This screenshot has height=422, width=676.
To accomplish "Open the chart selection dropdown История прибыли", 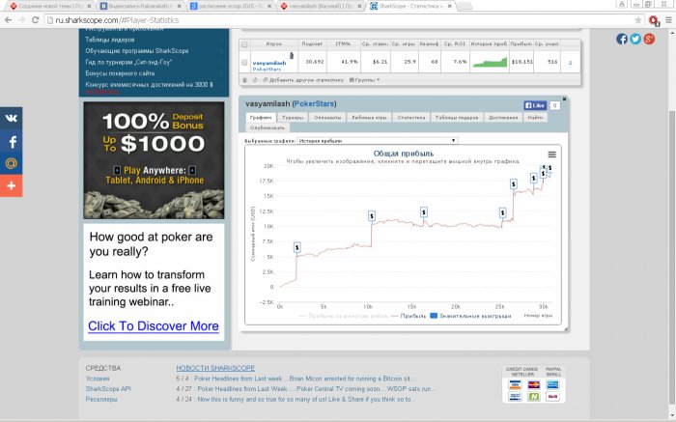I will (378, 141).
